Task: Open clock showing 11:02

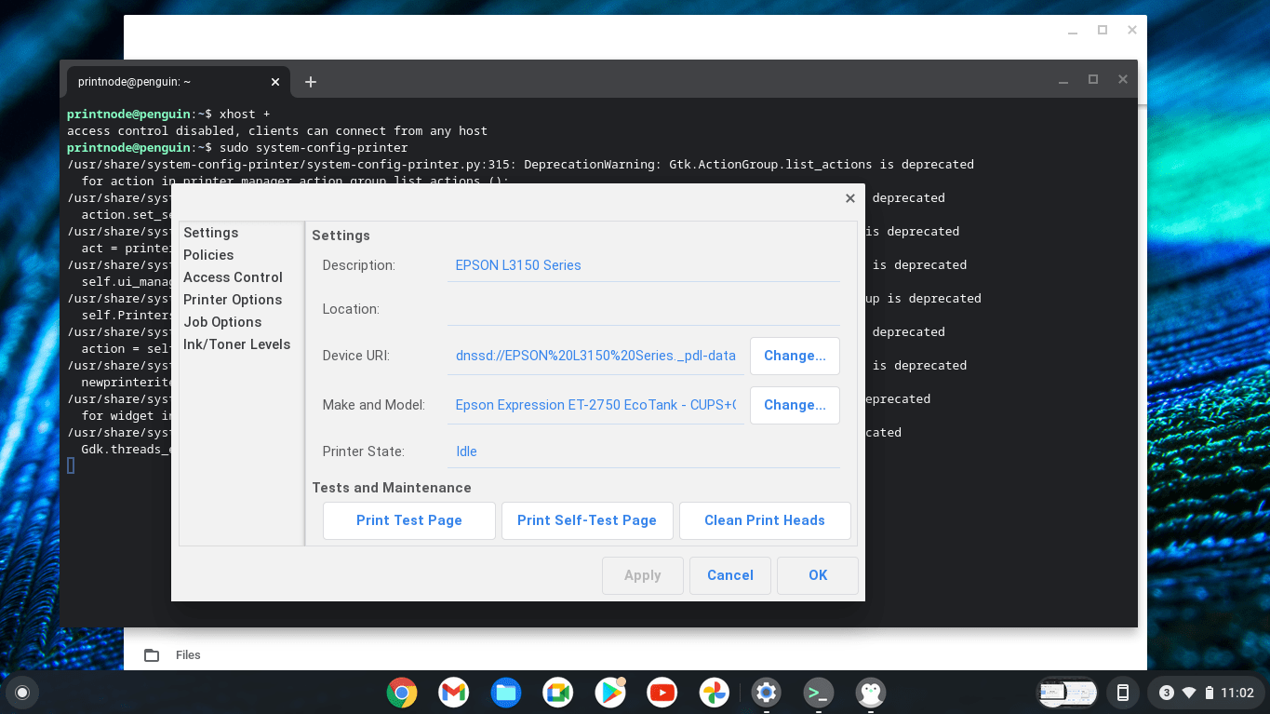Action: click(x=1237, y=693)
